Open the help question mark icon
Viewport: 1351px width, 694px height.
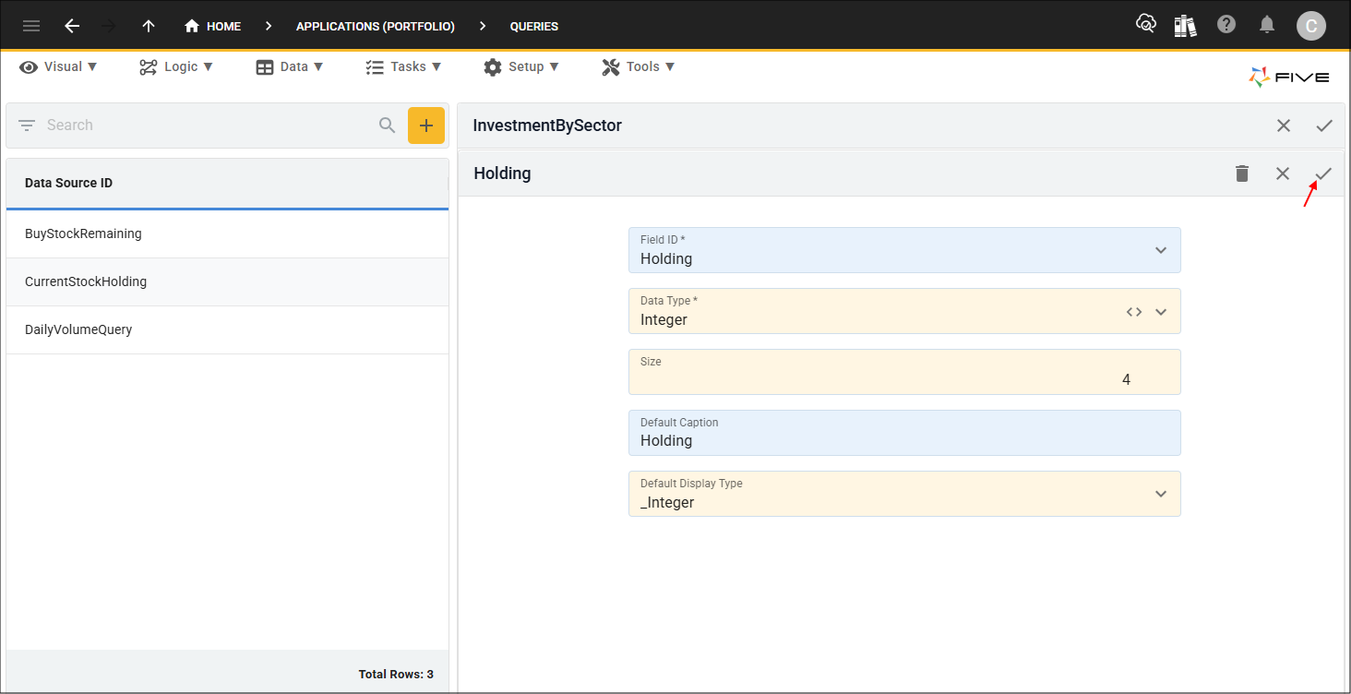[x=1226, y=25]
